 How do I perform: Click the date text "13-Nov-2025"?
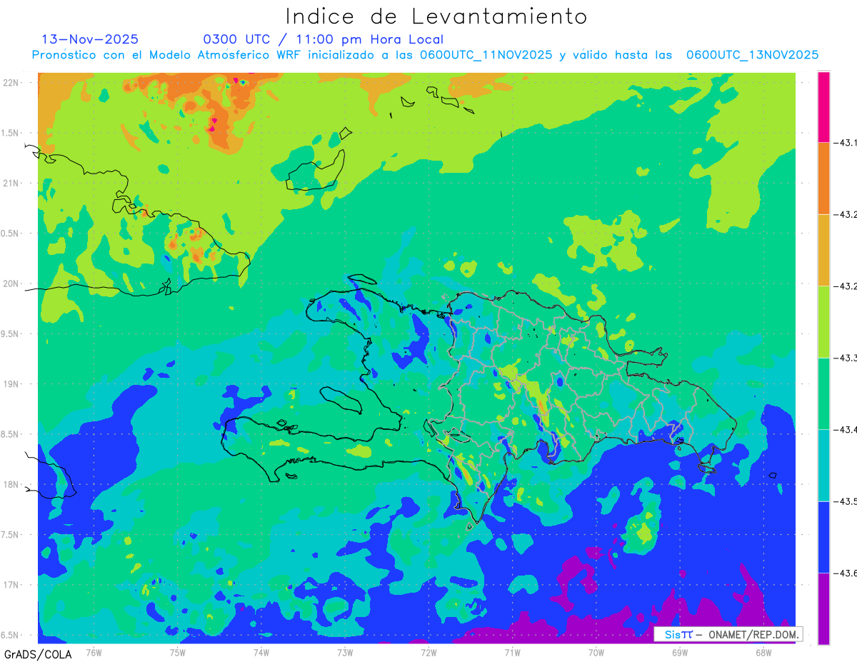[x=90, y=39]
